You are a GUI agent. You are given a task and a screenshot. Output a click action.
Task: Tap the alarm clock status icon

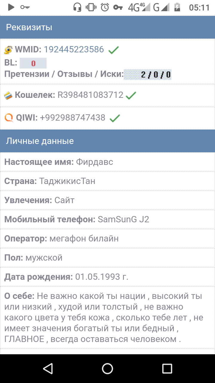tap(105, 7)
